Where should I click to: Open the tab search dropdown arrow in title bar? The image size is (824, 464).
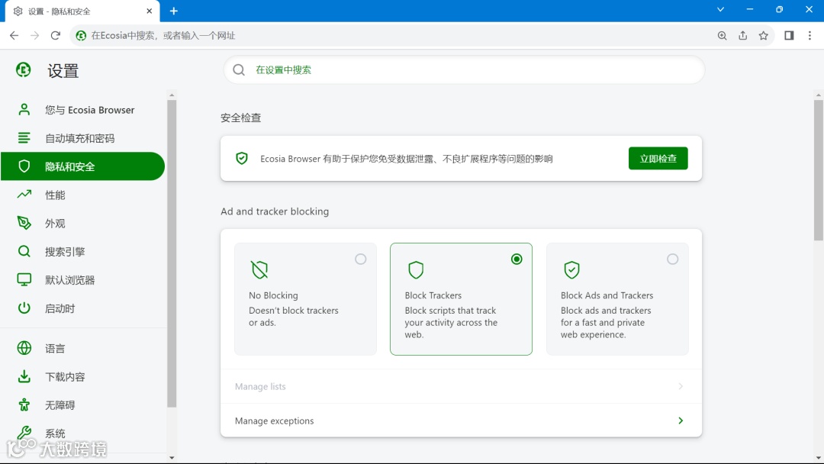point(720,9)
